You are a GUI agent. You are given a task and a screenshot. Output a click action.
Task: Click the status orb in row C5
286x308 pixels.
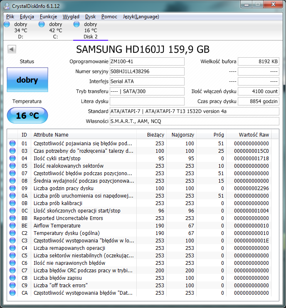tap(12, 255)
